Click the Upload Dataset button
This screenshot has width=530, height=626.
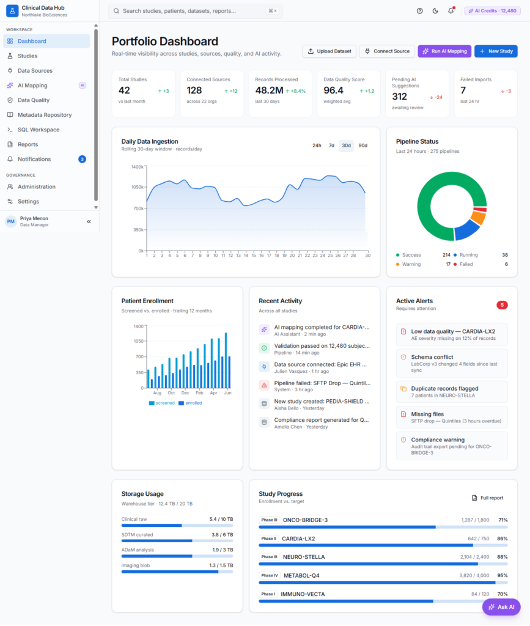pos(329,51)
